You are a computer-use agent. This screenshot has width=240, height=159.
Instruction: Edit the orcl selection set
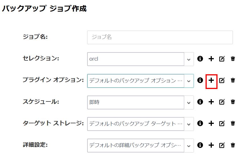click(x=222, y=59)
